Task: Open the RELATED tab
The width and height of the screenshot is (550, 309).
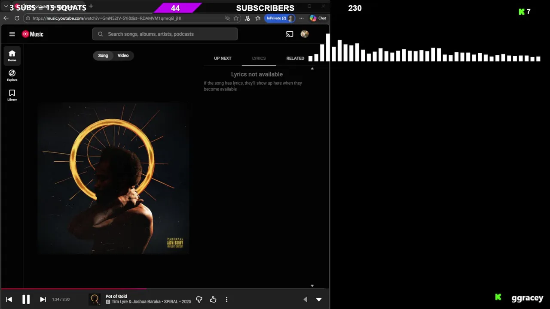Action: pos(295,58)
